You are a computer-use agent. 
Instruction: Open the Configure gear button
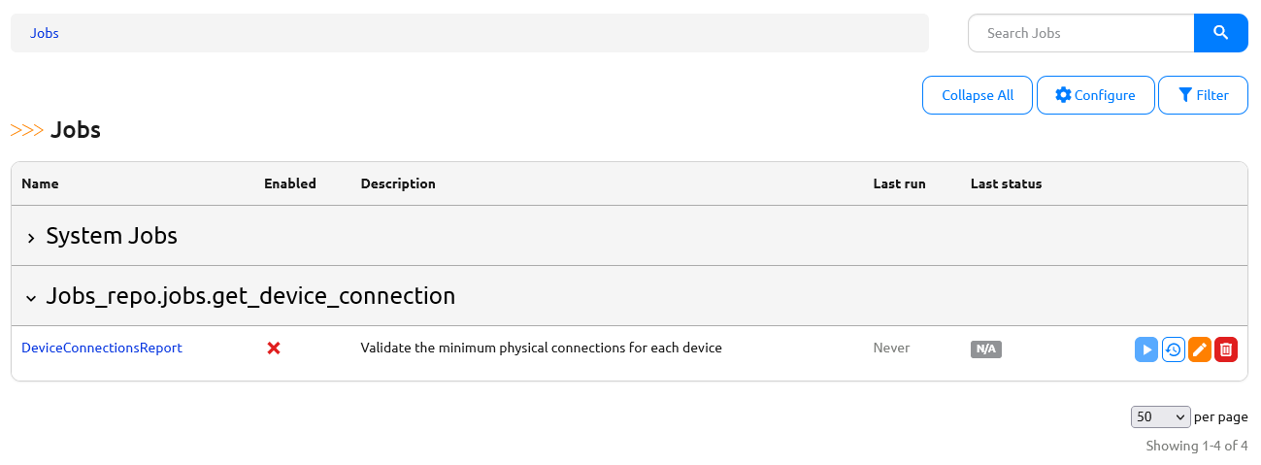click(1095, 95)
